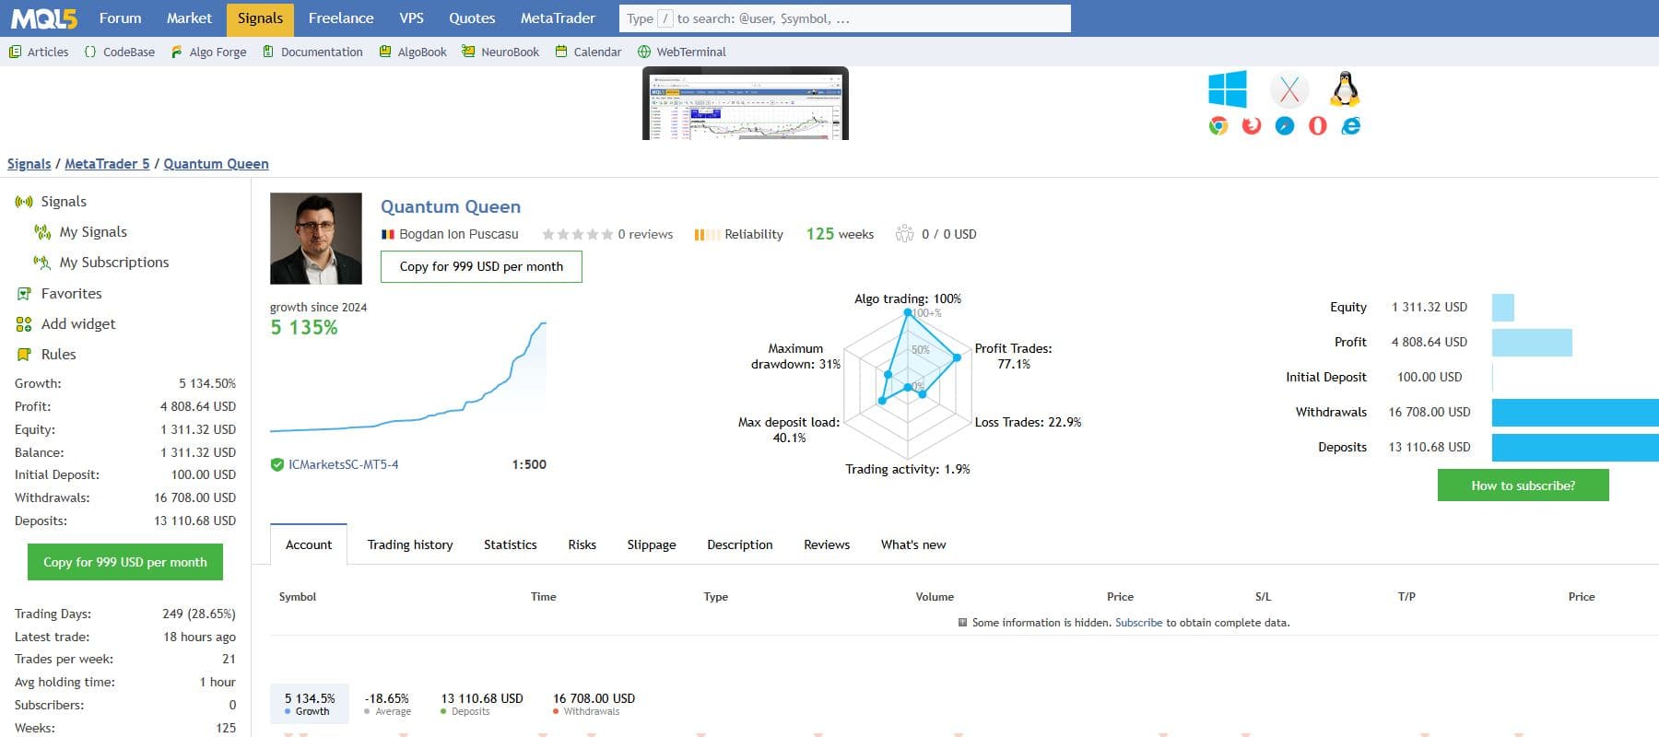Open the What's new tab

[x=913, y=544]
